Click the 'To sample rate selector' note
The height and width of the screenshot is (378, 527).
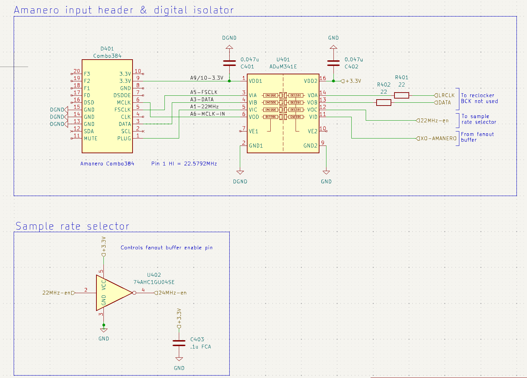pos(479,119)
